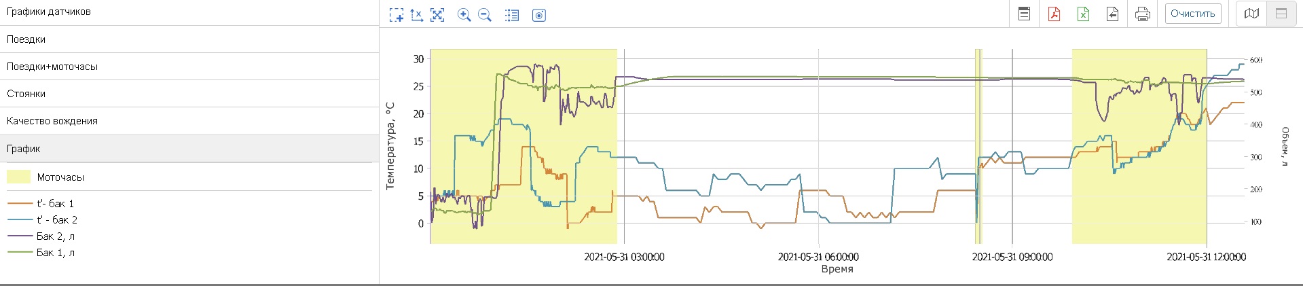Click the X-axis scaling icon
The image size is (1303, 286).
[417, 15]
